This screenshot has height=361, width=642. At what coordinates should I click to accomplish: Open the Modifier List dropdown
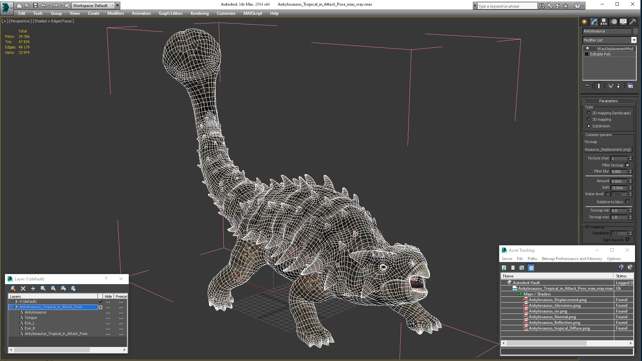coord(634,40)
